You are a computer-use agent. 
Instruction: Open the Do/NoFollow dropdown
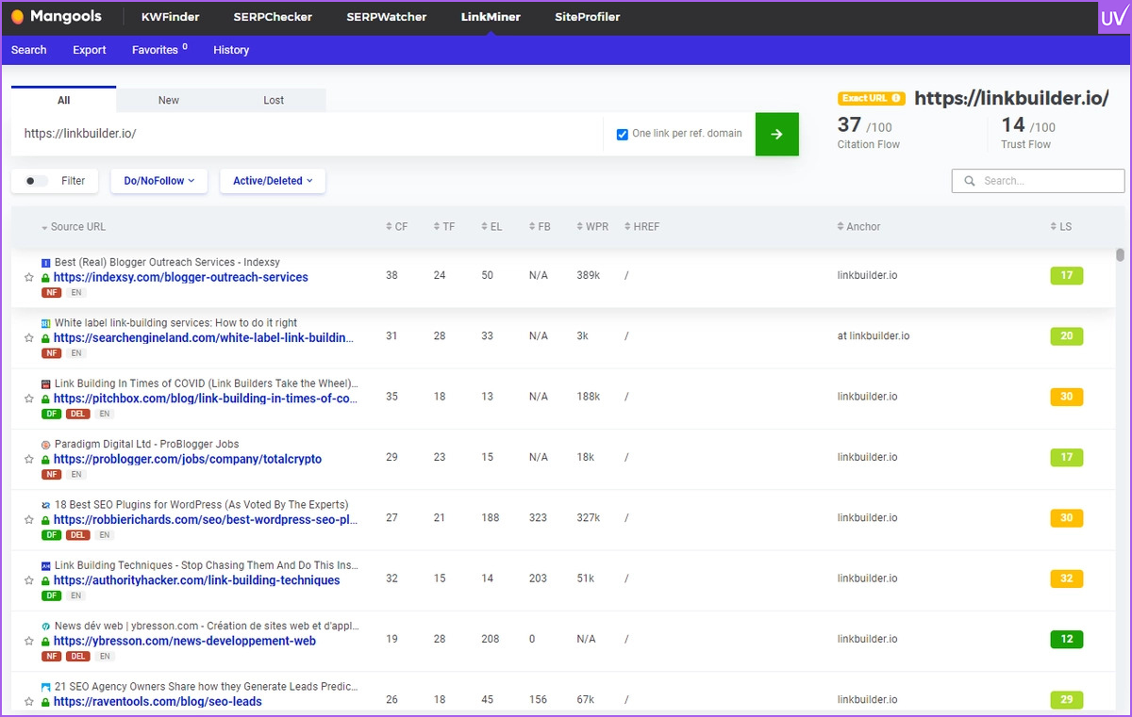pyautogui.click(x=158, y=181)
